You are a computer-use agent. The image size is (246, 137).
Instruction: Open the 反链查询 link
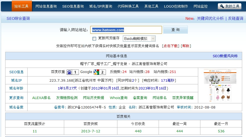coord(235,18)
